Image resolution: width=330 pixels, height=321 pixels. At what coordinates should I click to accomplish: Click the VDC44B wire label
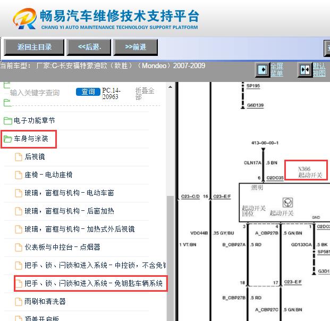[x=199, y=233]
